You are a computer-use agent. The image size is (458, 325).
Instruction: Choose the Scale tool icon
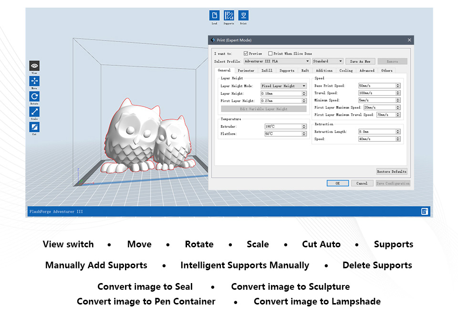tap(34, 112)
